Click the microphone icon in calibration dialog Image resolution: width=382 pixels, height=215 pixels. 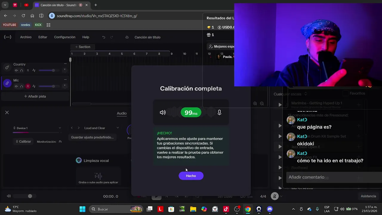click(219, 113)
